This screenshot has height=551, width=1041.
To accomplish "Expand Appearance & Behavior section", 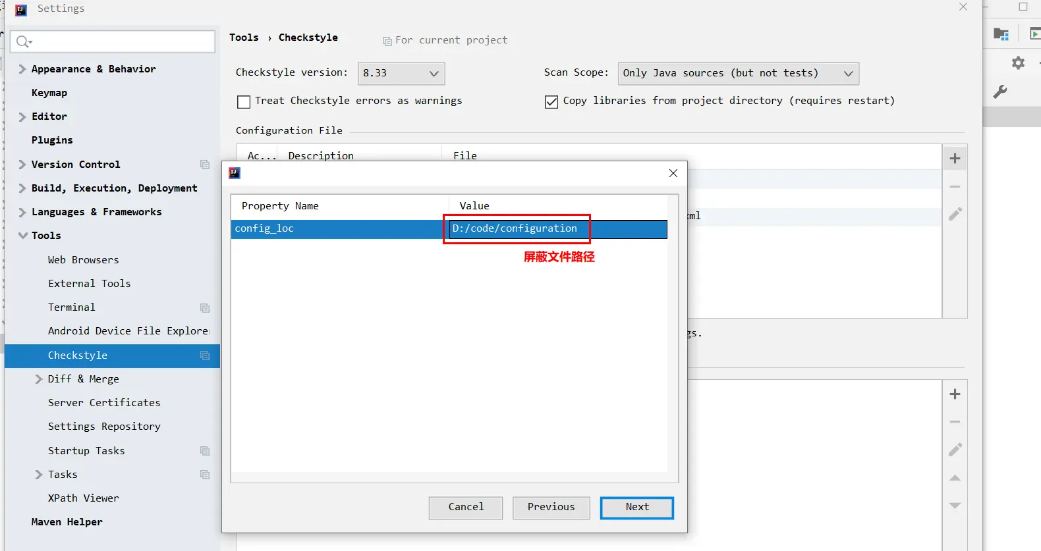I will pyautogui.click(x=22, y=69).
